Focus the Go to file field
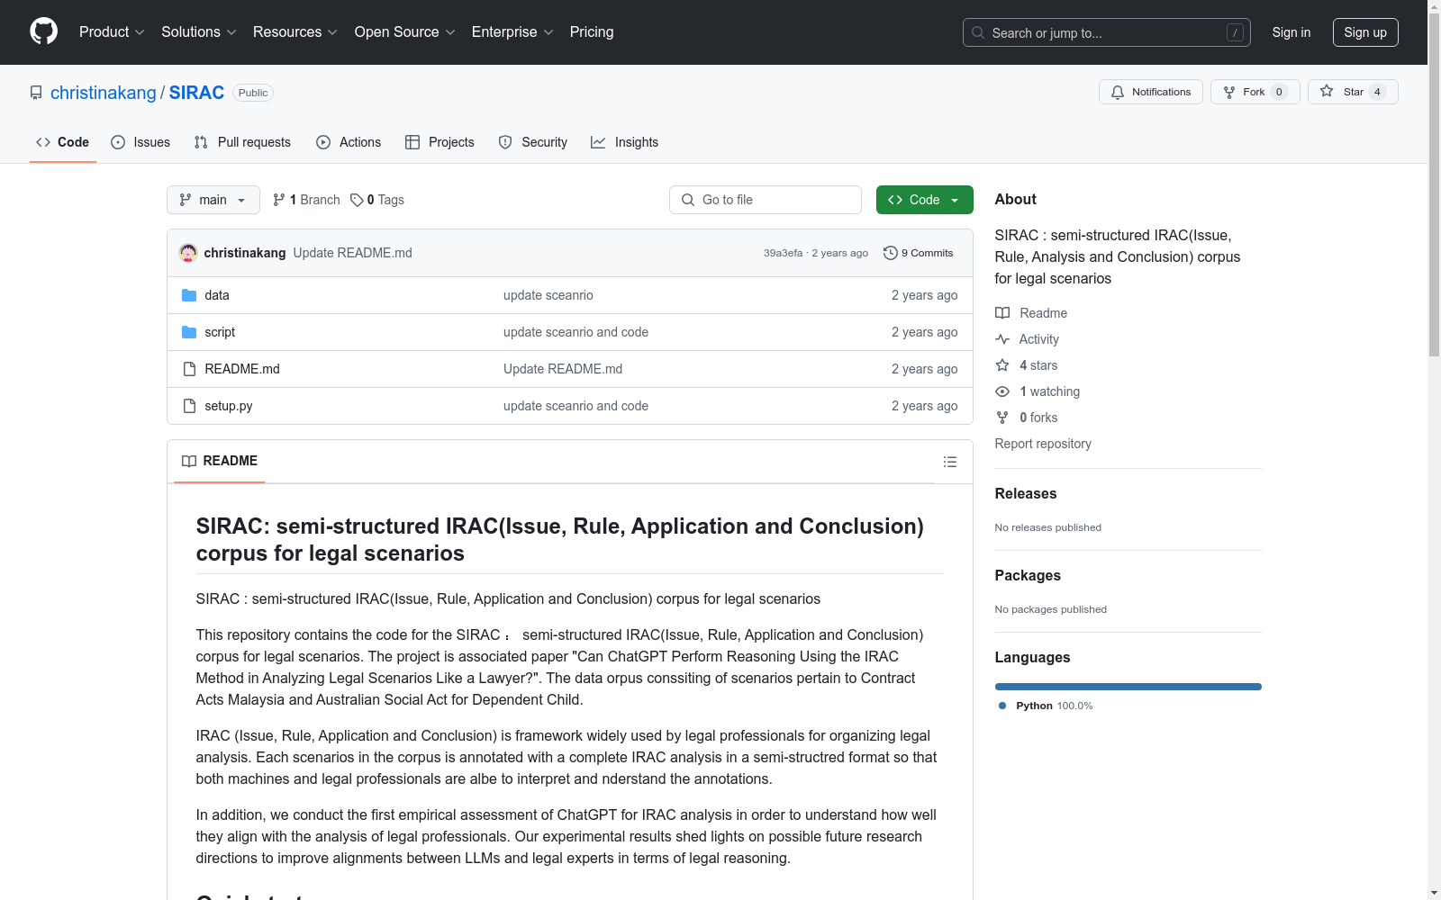This screenshot has width=1441, height=900. pyautogui.click(x=766, y=200)
